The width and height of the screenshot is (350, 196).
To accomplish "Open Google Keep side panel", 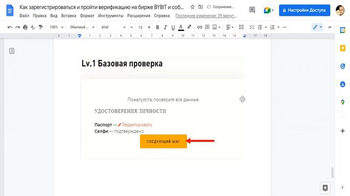I will [x=343, y=48].
